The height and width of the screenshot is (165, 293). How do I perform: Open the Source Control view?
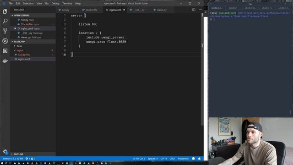(x=5, y=31)
